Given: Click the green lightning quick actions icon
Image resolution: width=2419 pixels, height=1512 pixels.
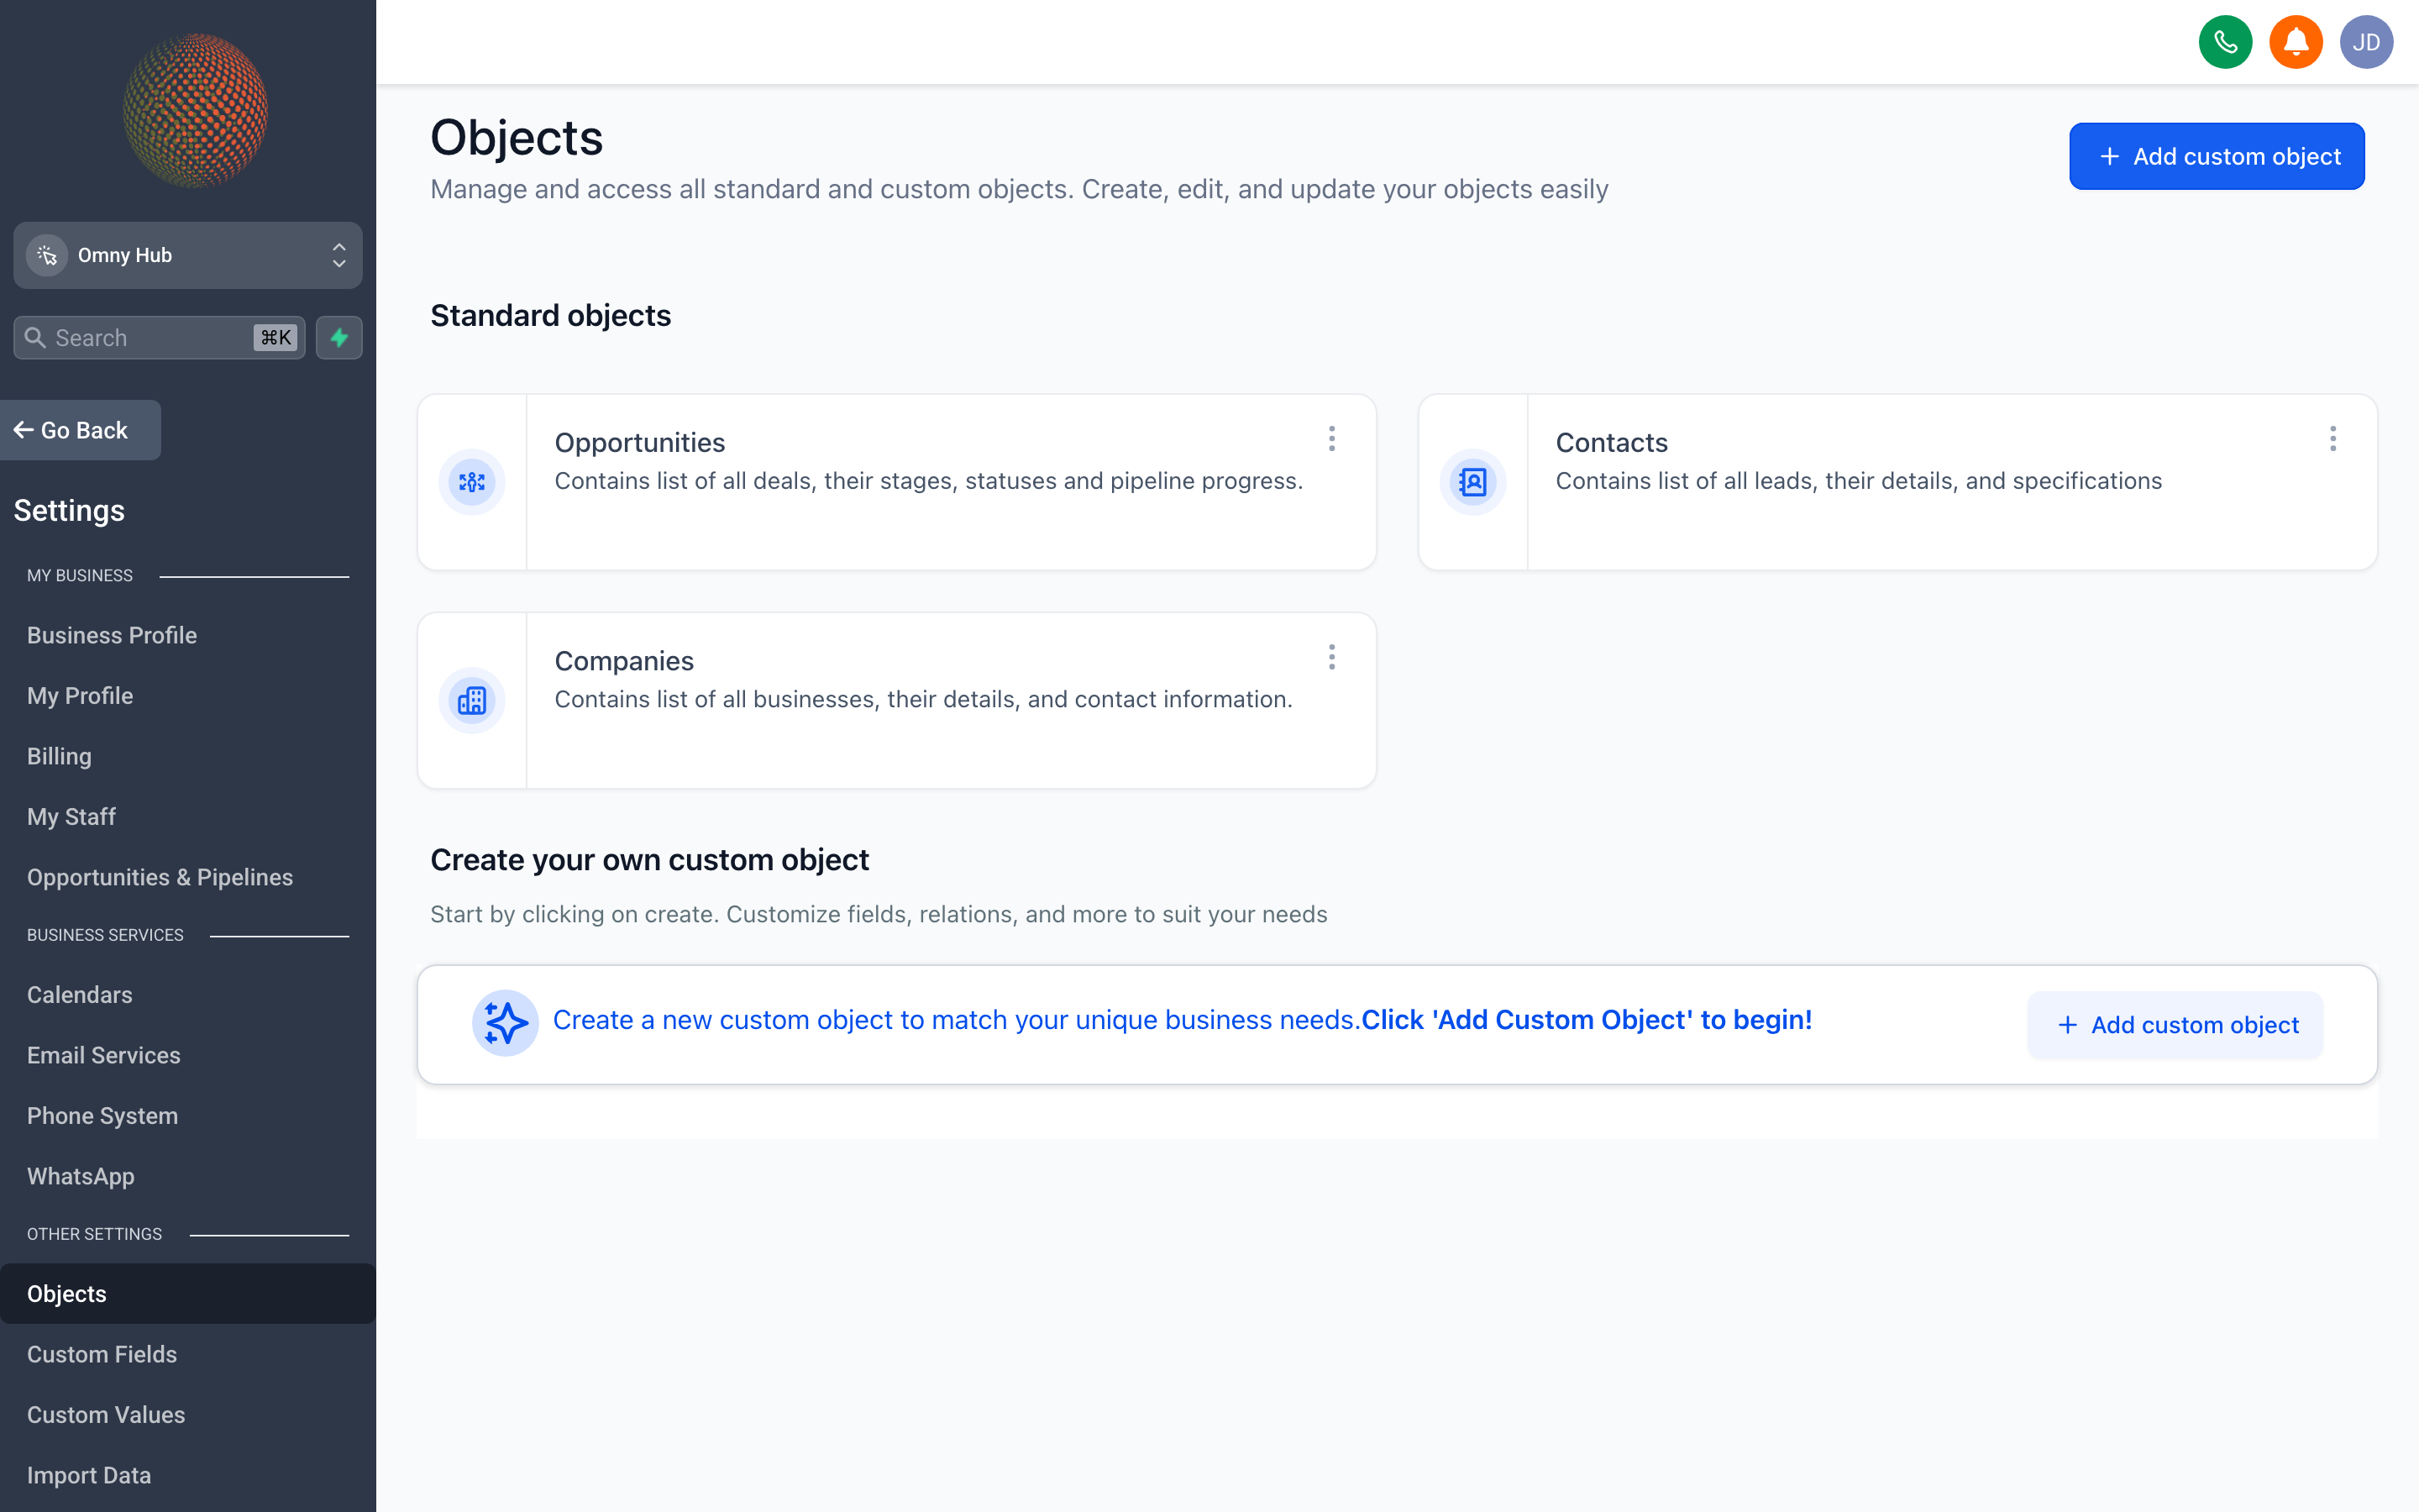Looking at the screenshot, I should pos(338,338).
